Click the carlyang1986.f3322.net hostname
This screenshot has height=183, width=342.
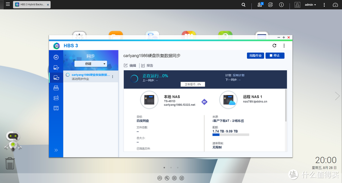tap(180, 105)
